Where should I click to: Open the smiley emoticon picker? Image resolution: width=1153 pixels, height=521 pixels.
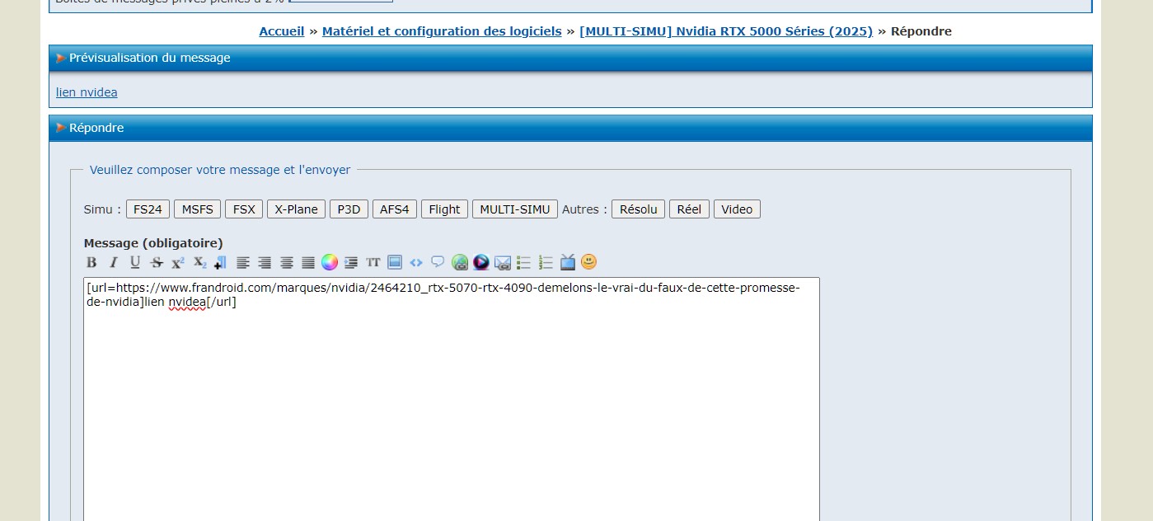(588, 261)
